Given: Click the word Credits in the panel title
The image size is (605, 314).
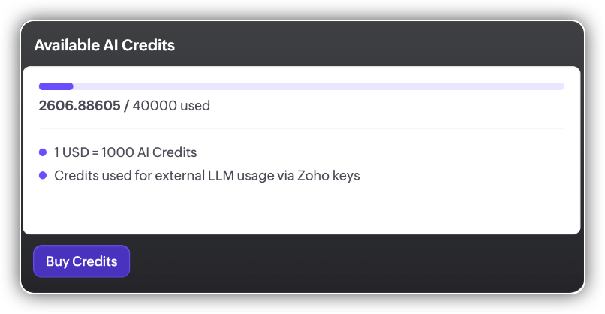Looking at the screenshot, I should (150, 45).
